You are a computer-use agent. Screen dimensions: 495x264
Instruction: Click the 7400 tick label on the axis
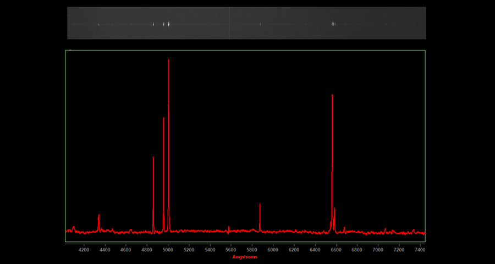(420, 249)
